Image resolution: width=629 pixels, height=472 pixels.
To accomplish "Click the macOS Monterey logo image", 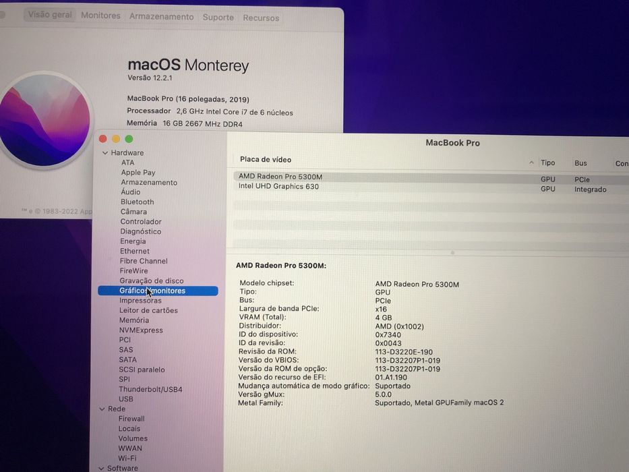I will [43, 121].
